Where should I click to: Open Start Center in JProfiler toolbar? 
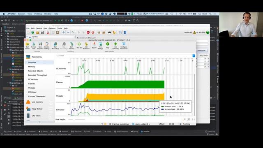click(28, 46)
